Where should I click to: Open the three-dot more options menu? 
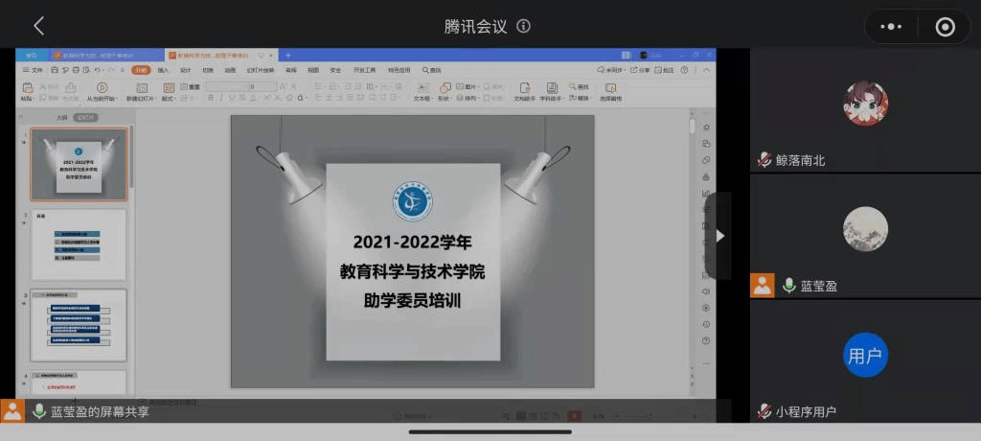[x=891, y=27]
